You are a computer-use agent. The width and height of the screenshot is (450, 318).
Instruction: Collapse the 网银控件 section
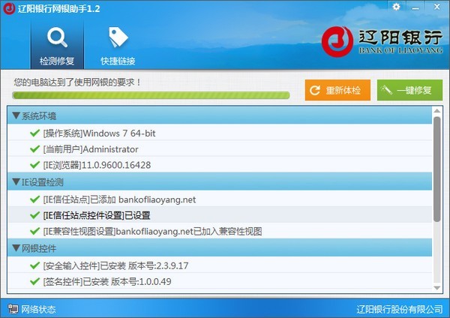point(16,248)
